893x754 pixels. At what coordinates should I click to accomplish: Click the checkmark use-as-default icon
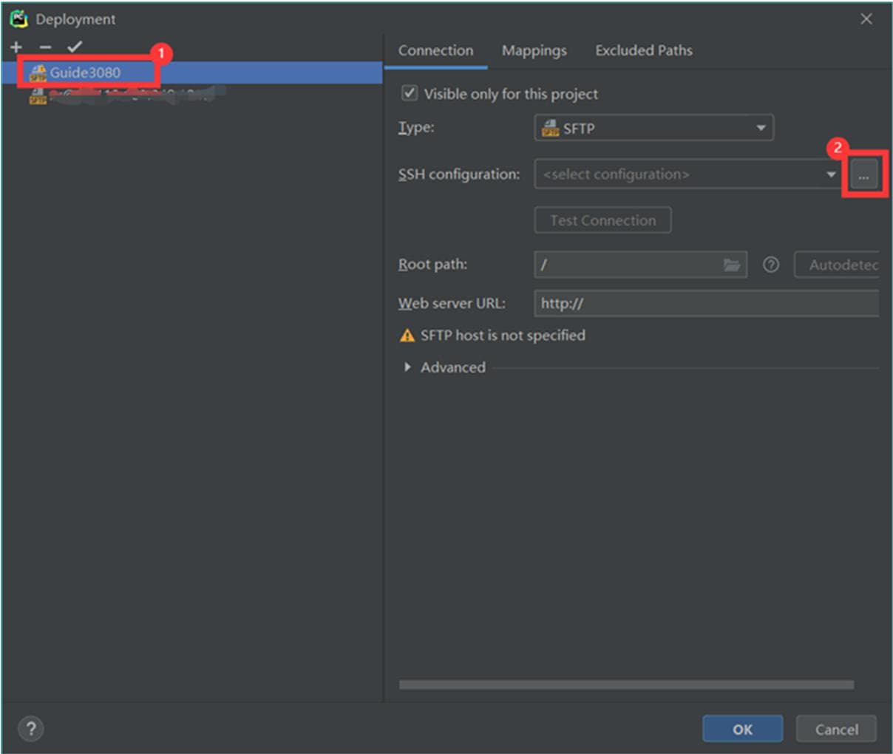tap(74, 47)
